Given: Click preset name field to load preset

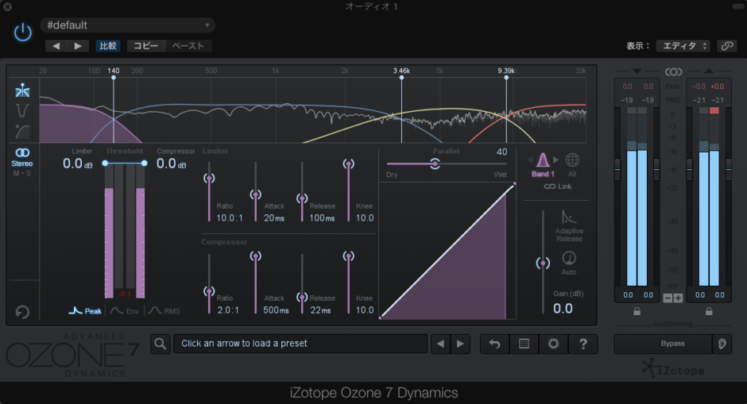Looking at the screenshot, I should (300, 344).
